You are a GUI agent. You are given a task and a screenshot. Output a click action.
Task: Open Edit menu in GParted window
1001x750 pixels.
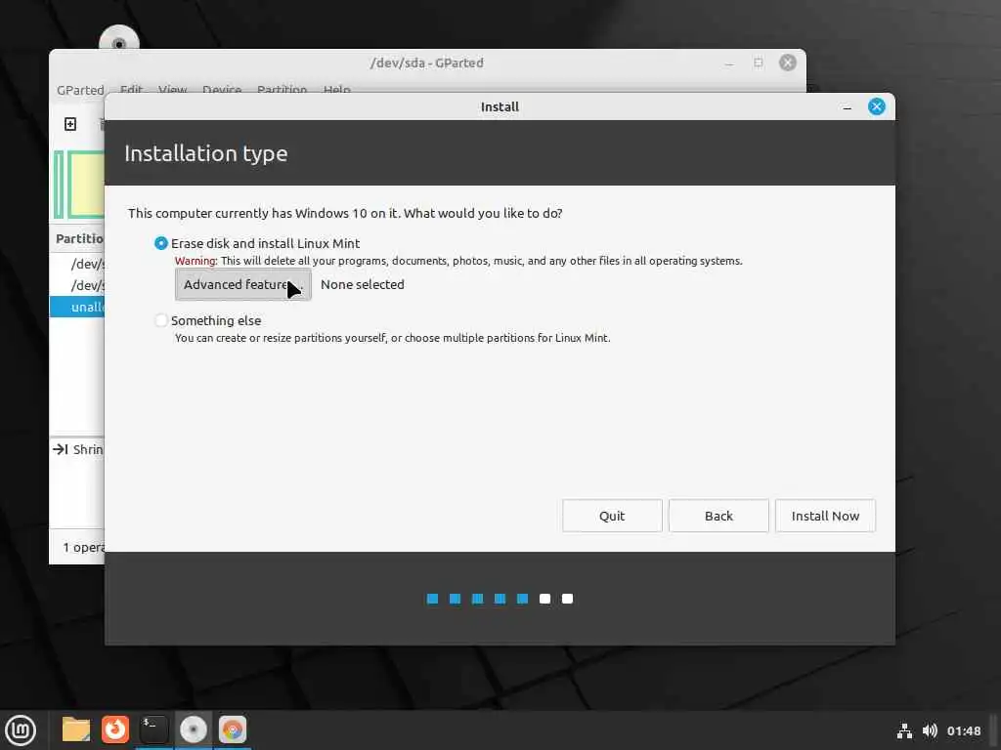tap(131, 90)
